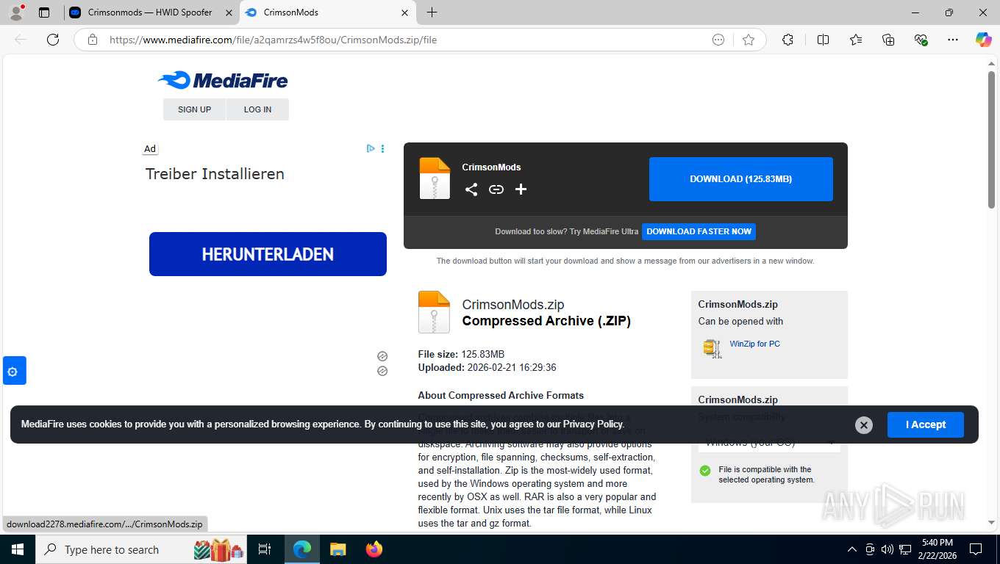Image resolution: width=1000 pixels, height=564 pixels.
Task: Select About Compressed Archive Formats heading
Action: (x=501, y=395)
